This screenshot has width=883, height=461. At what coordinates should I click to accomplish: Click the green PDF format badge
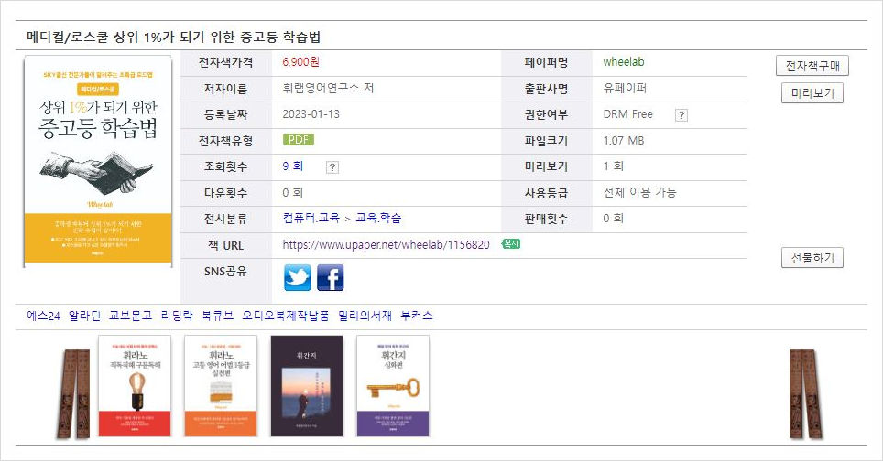tap(299, 141)
